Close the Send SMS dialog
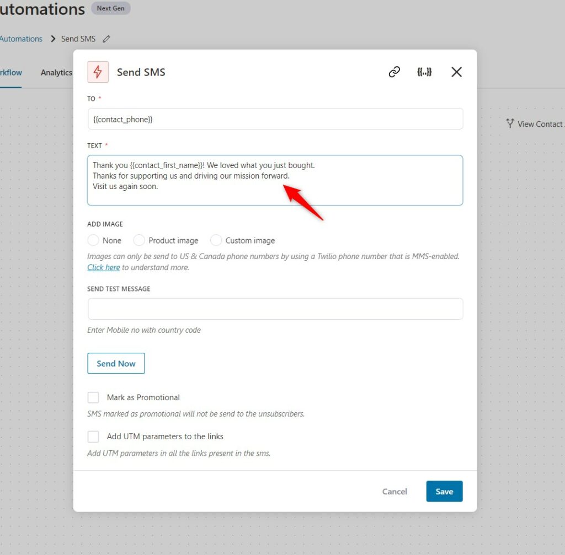The width and height of the screenshot is (565, 555). (456, 72)
